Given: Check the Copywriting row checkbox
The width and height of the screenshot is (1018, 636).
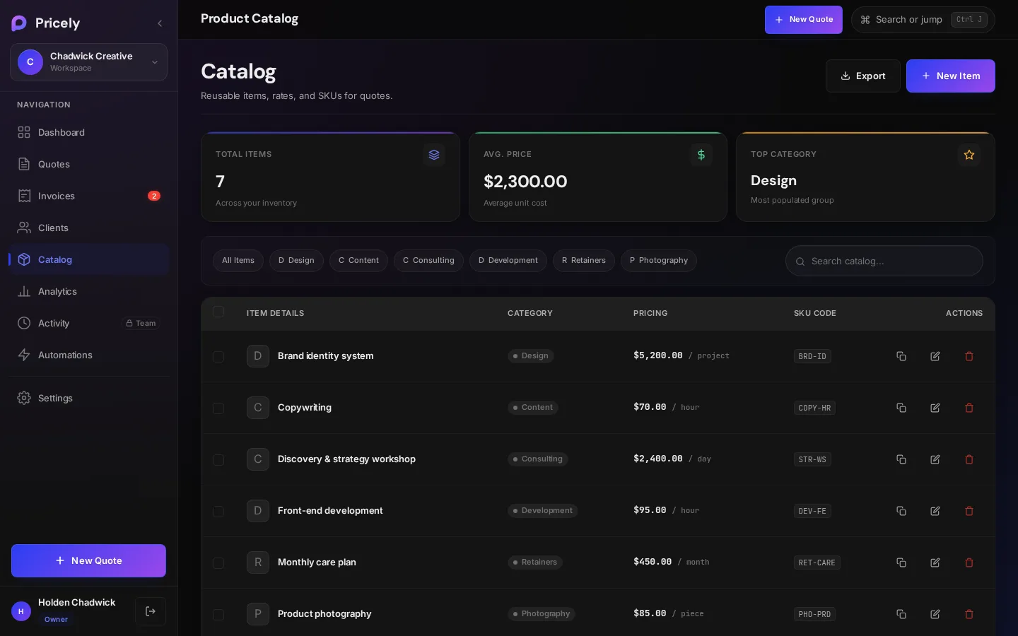Looking at the screenshot, I should pos(218,408).
